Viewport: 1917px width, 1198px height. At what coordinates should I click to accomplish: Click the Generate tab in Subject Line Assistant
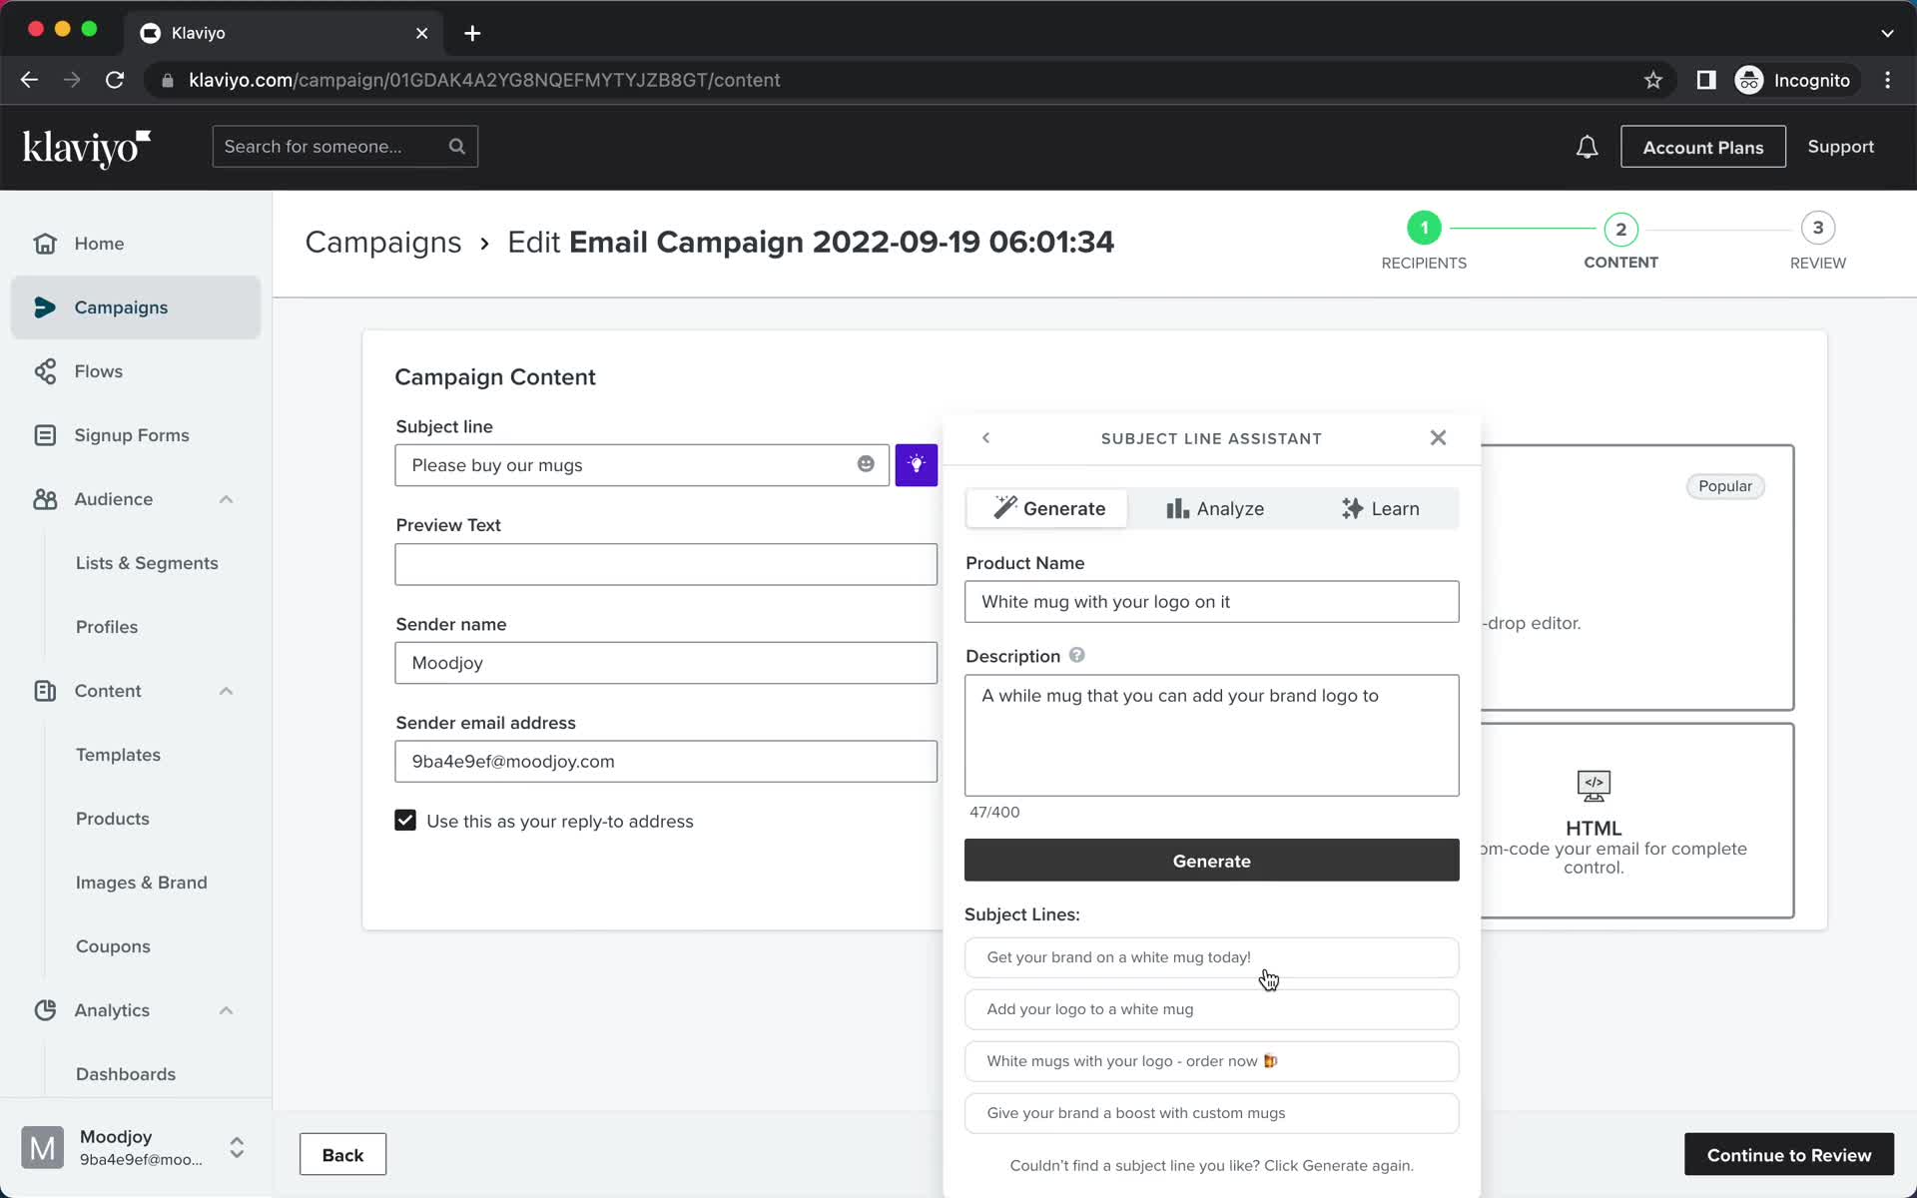coord(1044,508)
